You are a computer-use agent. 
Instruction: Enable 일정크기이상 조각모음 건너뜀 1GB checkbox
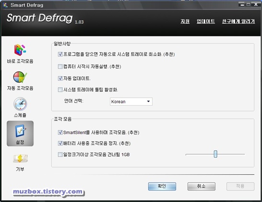pyautogui.click(x=60, y=155)
